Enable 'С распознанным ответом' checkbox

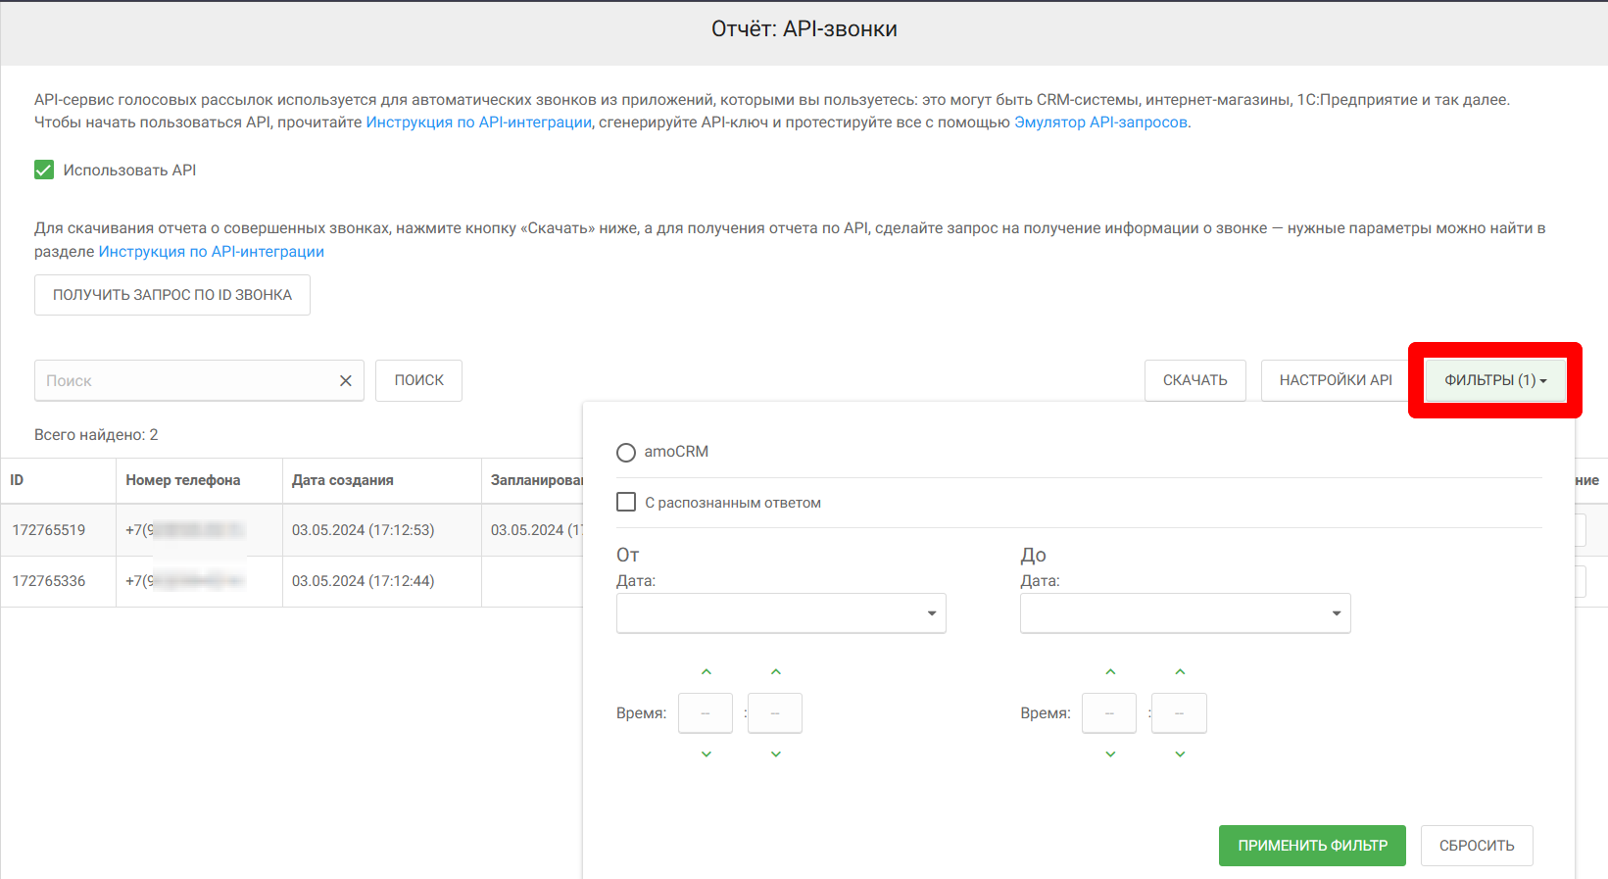click(626, 503)
